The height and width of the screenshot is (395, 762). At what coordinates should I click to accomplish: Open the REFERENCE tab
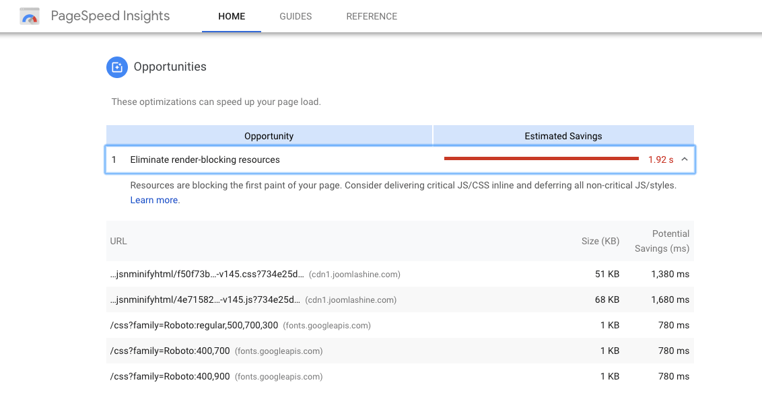point(372,17)
